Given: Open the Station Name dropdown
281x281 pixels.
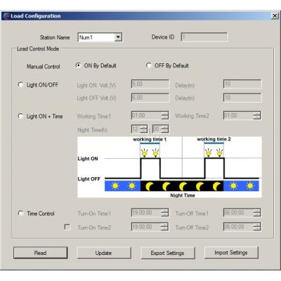Looking at the screenshot, I should click(x=118, y=37).
